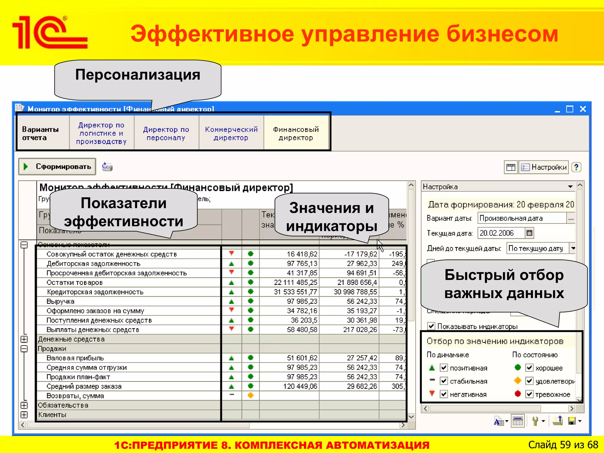Screen dimensions: 604x453
Task: Switch to Директор по персоналу tab
Action: (166, 133)
